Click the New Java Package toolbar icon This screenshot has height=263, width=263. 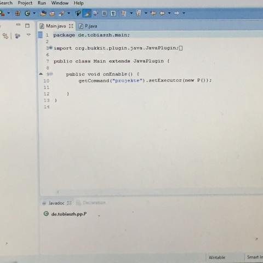(x=18, y=13)
